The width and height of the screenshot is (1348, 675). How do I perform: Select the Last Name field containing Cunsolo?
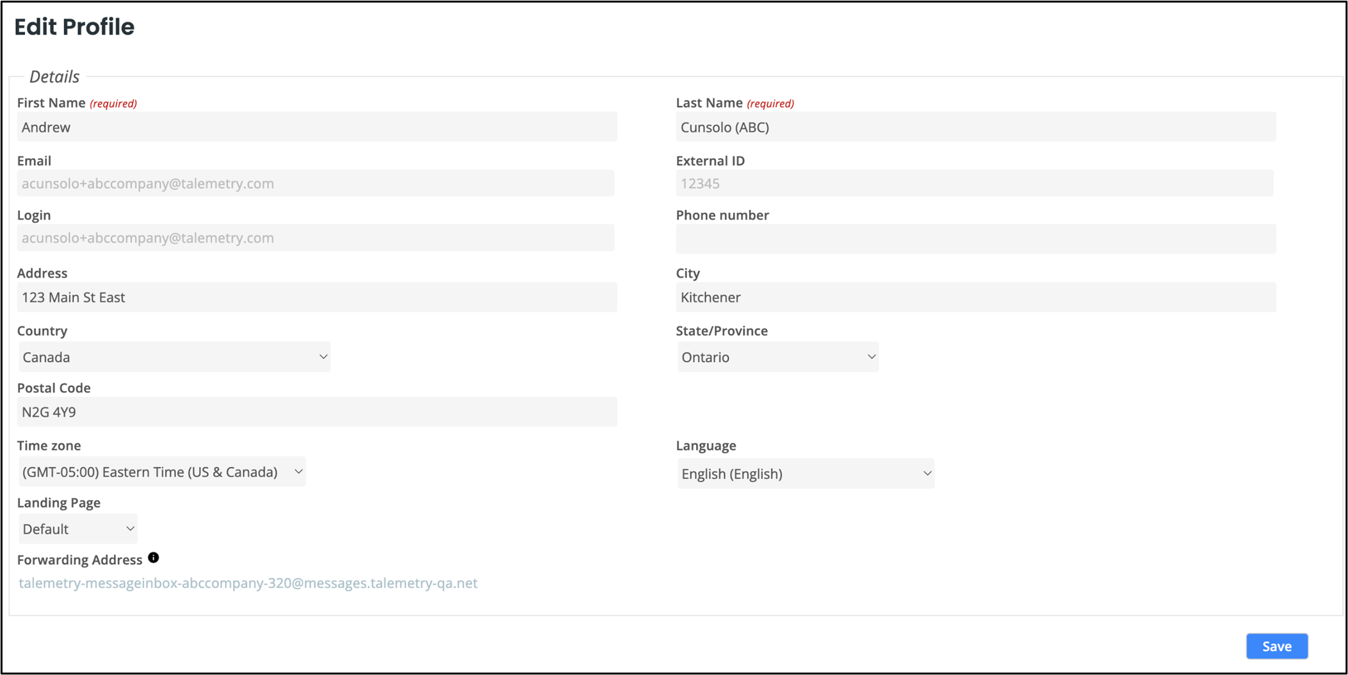[975, 127]
